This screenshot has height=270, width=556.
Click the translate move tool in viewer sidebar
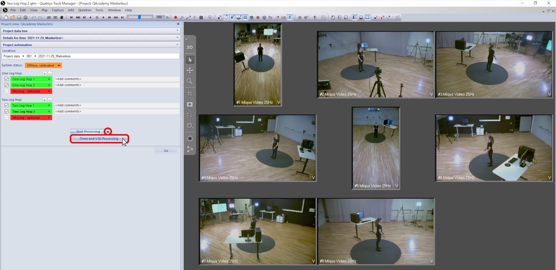click(190, 70)
